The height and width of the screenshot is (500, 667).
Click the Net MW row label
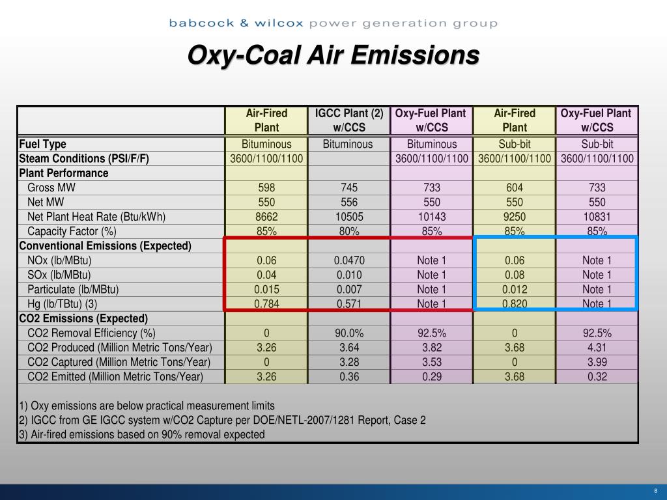(x=46, y=202)
